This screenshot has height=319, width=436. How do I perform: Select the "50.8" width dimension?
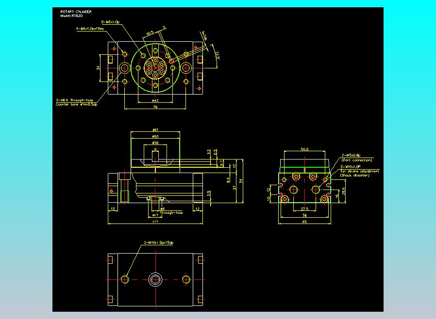pos(304,149)
